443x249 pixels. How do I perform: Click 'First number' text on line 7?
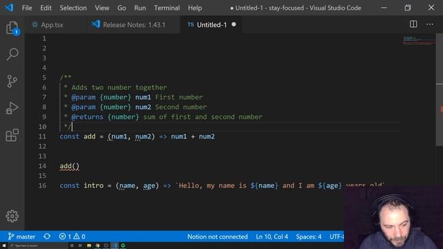pyautogui.click(x=179, y=98)
